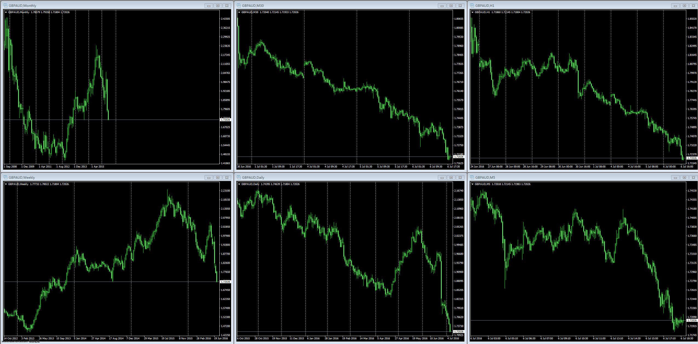
Task: Maximize the GBPAUD,M5 chart window
Action: coord(684,177)
